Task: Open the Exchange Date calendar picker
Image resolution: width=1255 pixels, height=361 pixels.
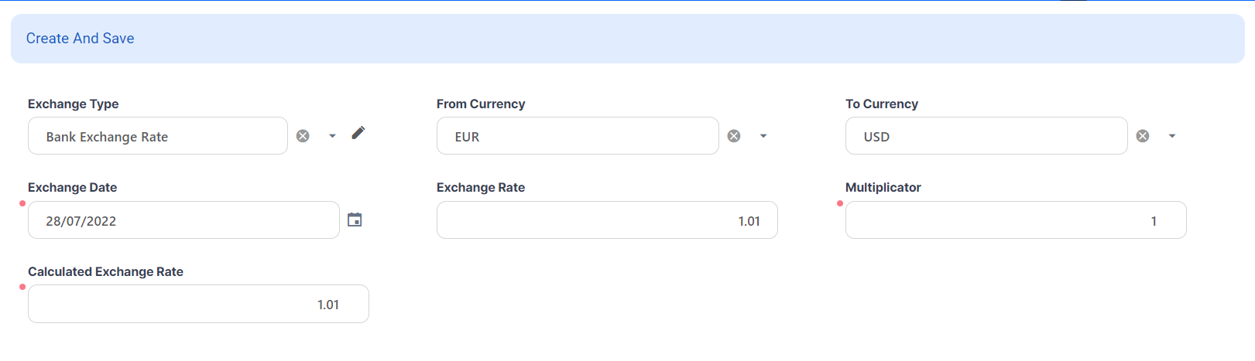Action: point(355,220)
